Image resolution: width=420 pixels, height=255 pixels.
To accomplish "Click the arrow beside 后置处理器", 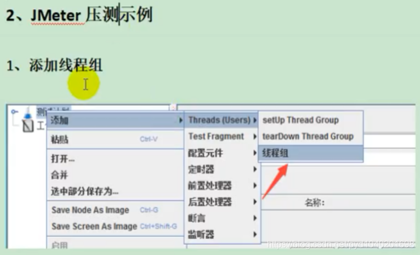I will click(x=255, y=202).
